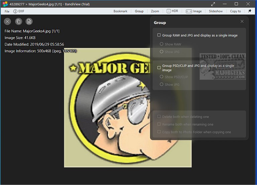Screen dimensions: 257x185
Task: Select the Show PSD/CLIP radio button
Action: click(x=161, y=76)
